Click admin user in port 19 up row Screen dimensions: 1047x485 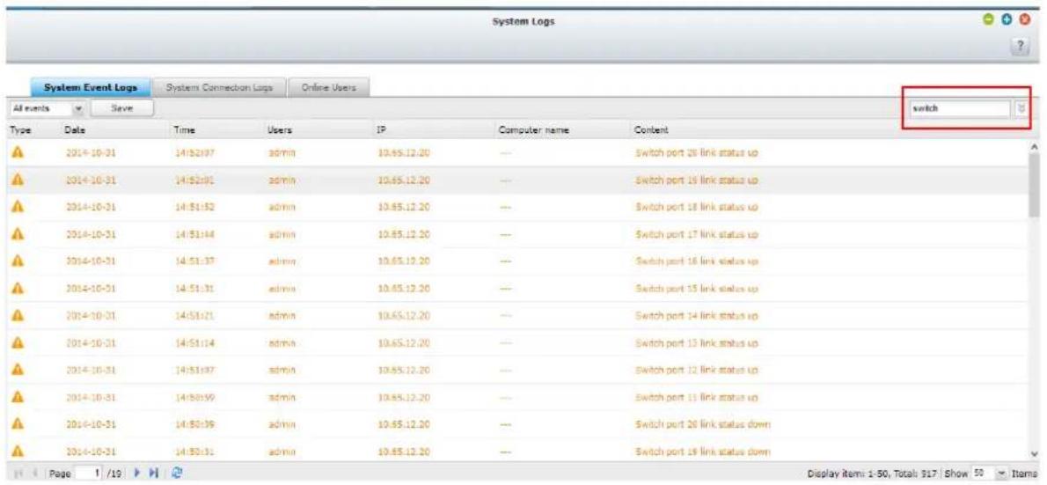point(282,180)
